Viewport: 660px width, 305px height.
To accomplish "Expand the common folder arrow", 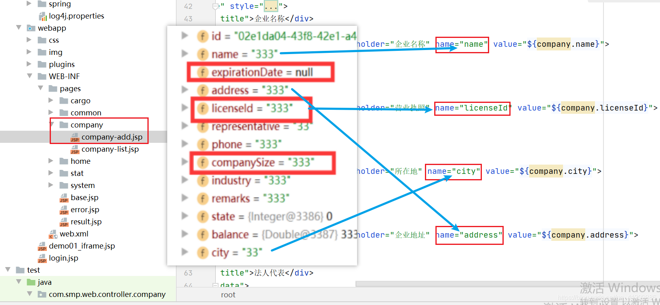I will click(x=51, y=113).
